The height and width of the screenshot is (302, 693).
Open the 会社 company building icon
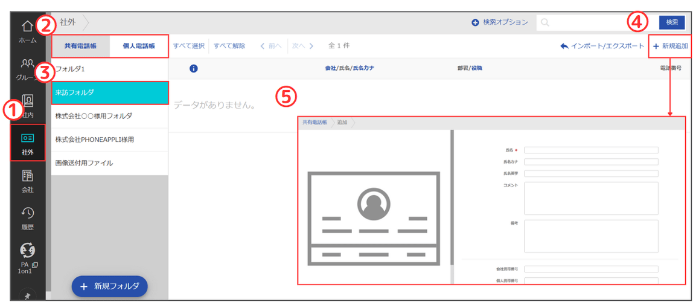(27, 176)
